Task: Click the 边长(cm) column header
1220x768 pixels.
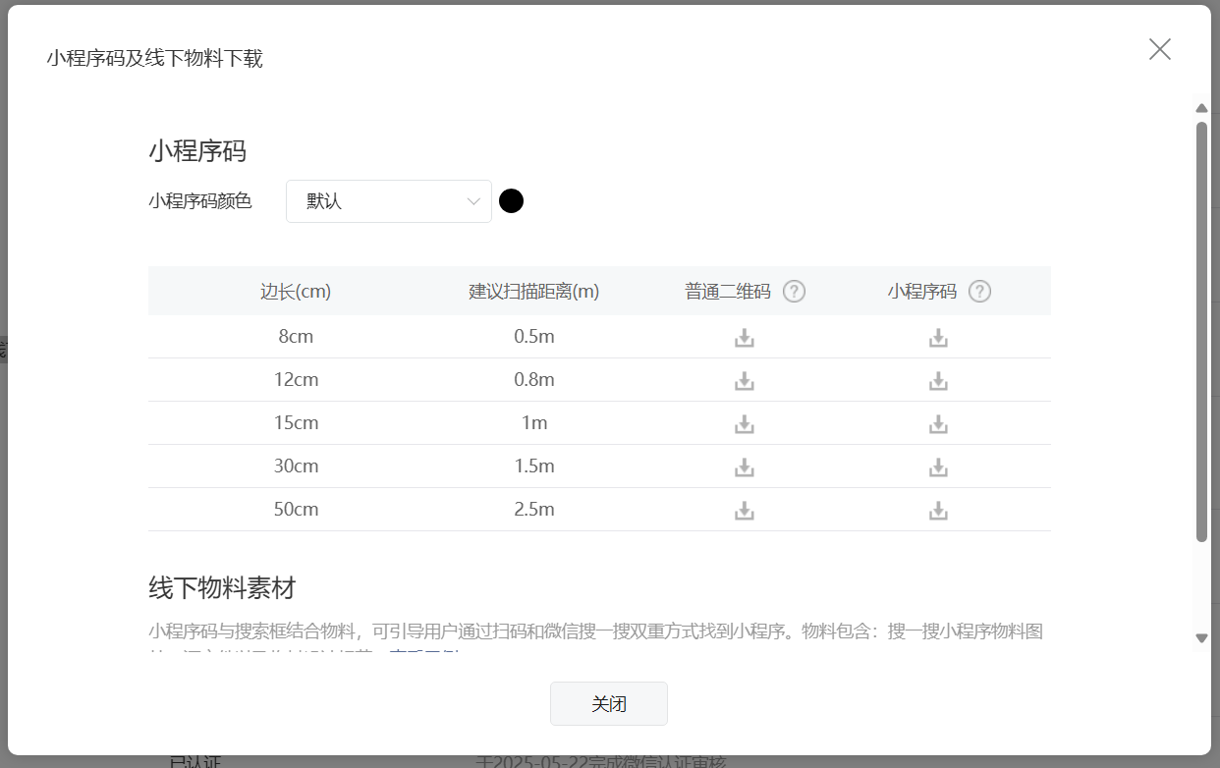Action: coord(296,292)
